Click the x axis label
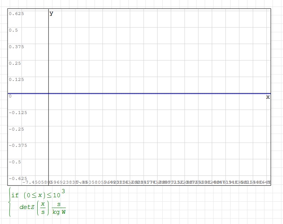Image resolution: width=283 pixels, height=224 pixels. point(268,97)
